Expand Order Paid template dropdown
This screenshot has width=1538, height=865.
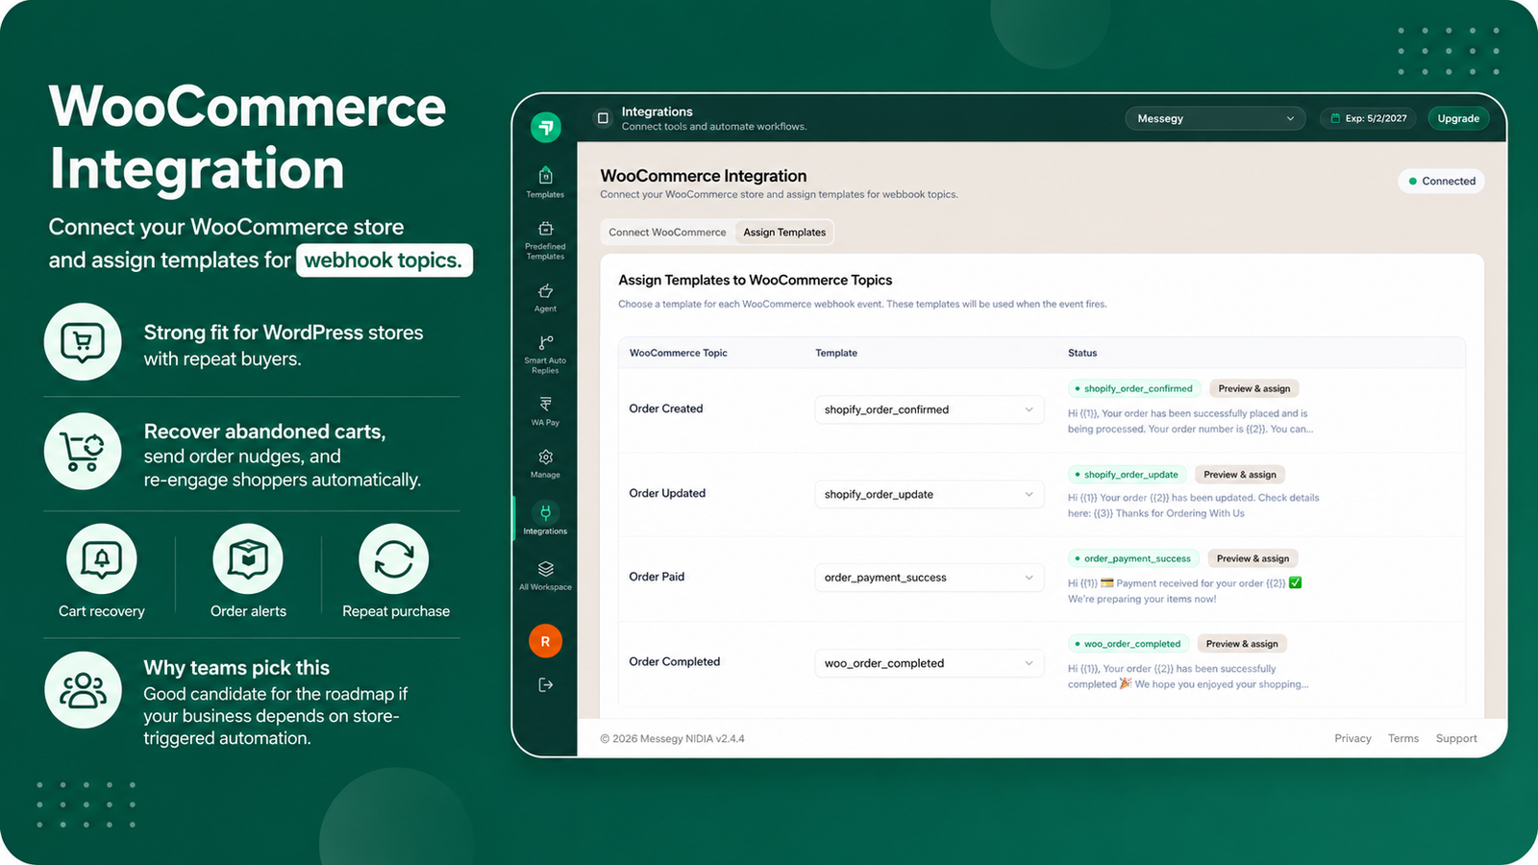929,578
